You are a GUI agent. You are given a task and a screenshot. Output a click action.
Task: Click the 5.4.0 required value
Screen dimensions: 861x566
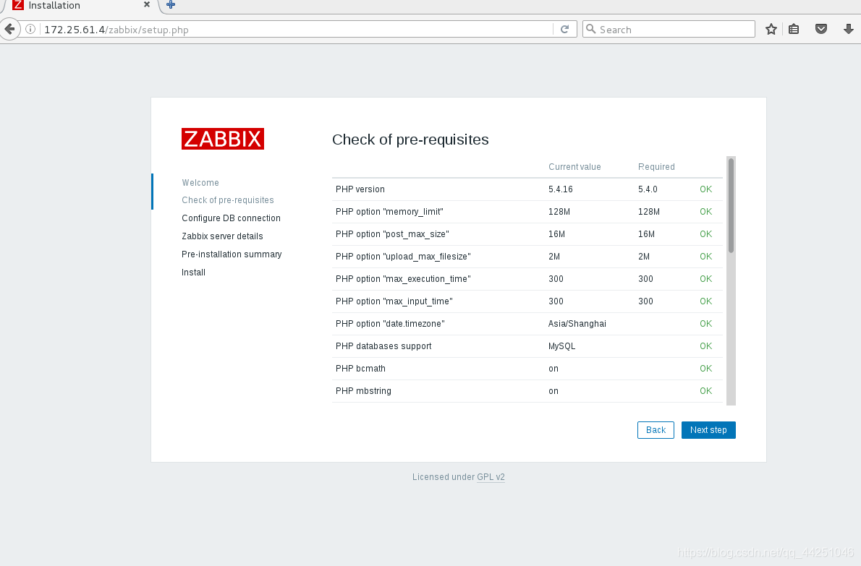pos(648,189)
